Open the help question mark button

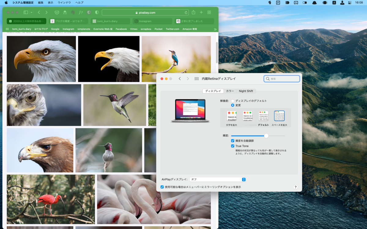pyautogui.click(x=295, y=187)
